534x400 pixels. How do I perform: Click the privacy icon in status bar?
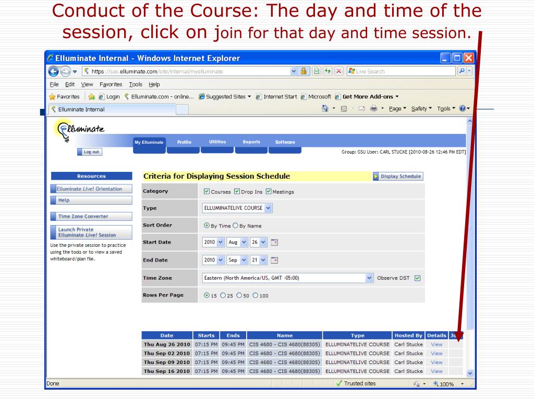point(417,384)
